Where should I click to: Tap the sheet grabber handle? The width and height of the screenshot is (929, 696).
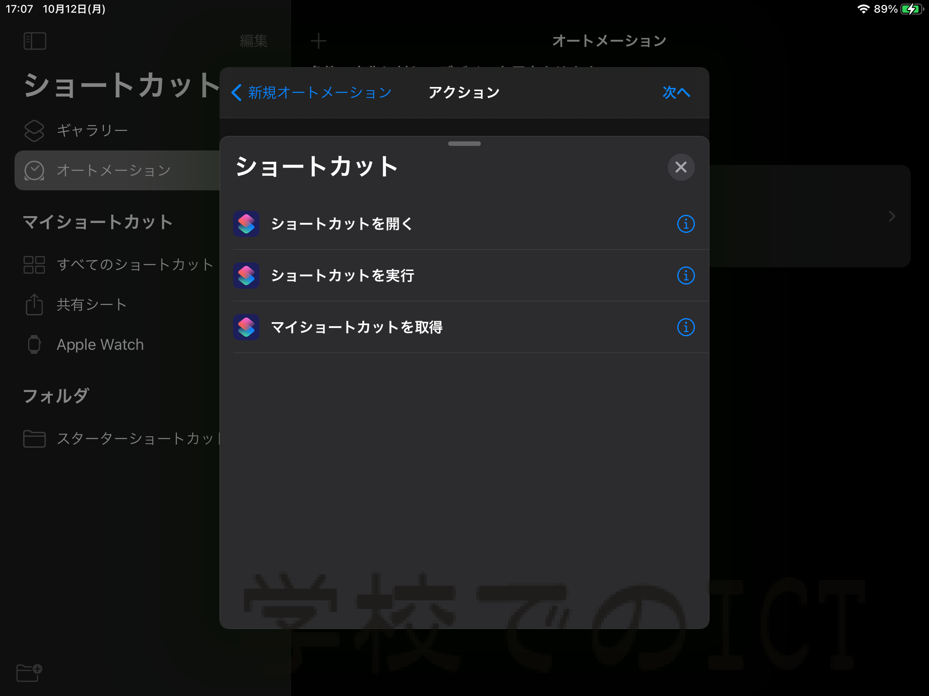[464, 144]
